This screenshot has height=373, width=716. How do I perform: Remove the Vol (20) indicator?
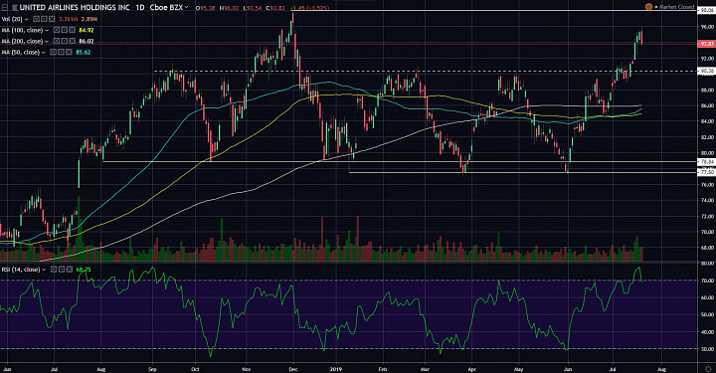[52, 19]
